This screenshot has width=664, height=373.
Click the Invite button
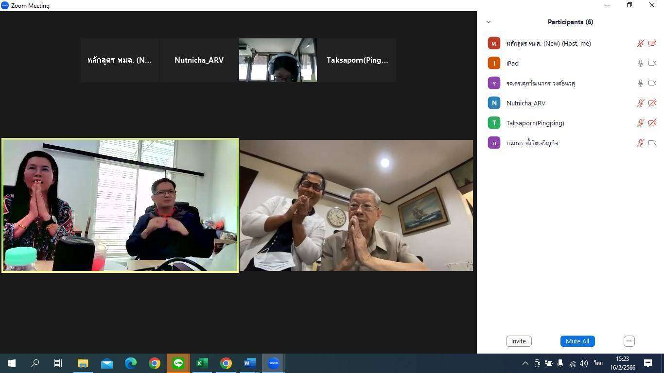(519, 341)
